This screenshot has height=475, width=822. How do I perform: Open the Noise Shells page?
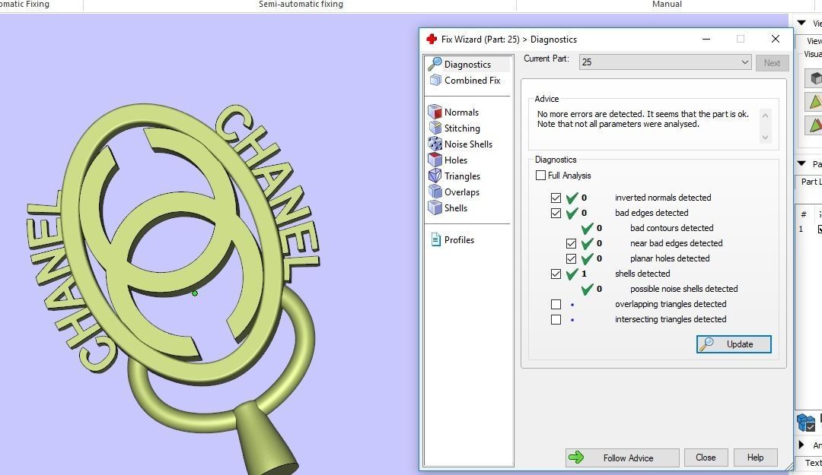tap(460, 144)
